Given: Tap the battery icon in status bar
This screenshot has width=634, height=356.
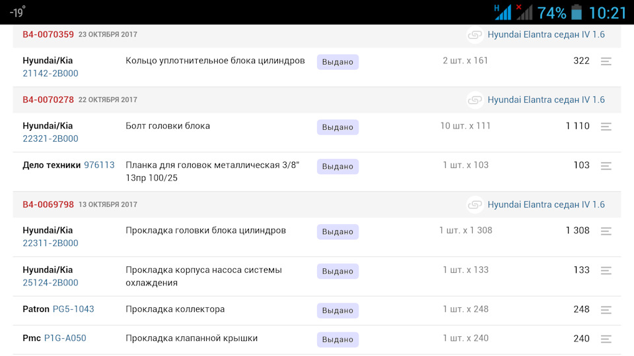Looking at the screenshot, I should 577,13.
